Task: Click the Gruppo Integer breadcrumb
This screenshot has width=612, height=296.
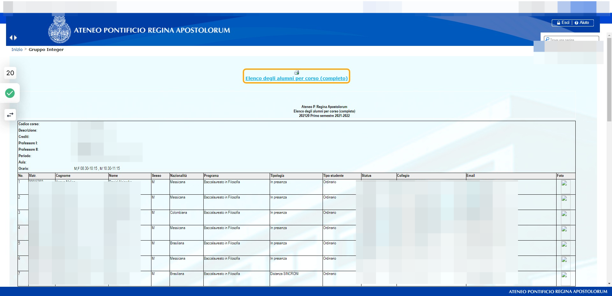Action: [x=46, y=49]
